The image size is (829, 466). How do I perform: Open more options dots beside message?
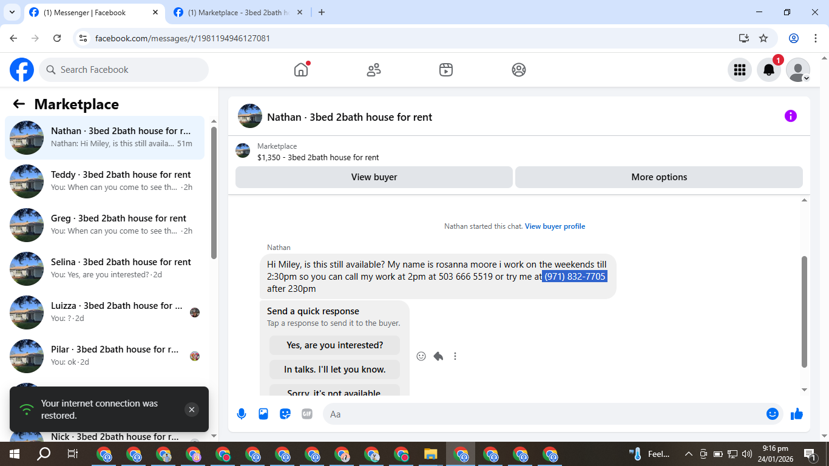coord(455,356)
